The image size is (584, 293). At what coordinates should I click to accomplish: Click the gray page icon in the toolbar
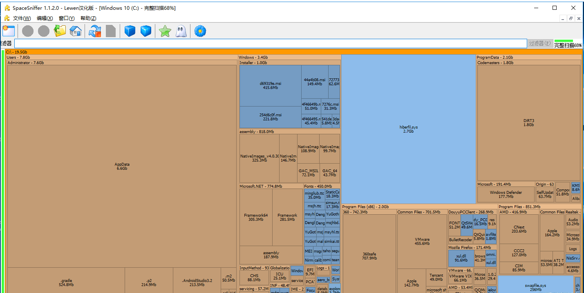pyautogui.click(x=111, y=31)
